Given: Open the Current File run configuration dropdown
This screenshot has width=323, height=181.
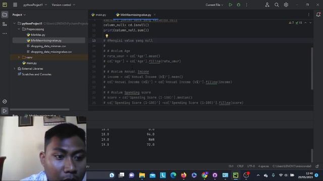Looking at the screenshot, I should click(214, 5).
